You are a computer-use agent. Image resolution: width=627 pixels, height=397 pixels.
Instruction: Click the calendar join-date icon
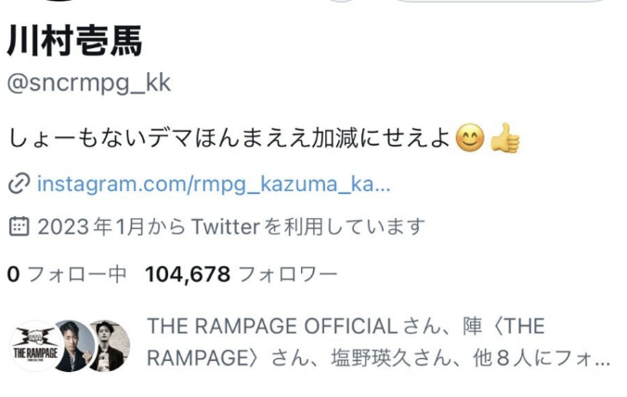19,226
